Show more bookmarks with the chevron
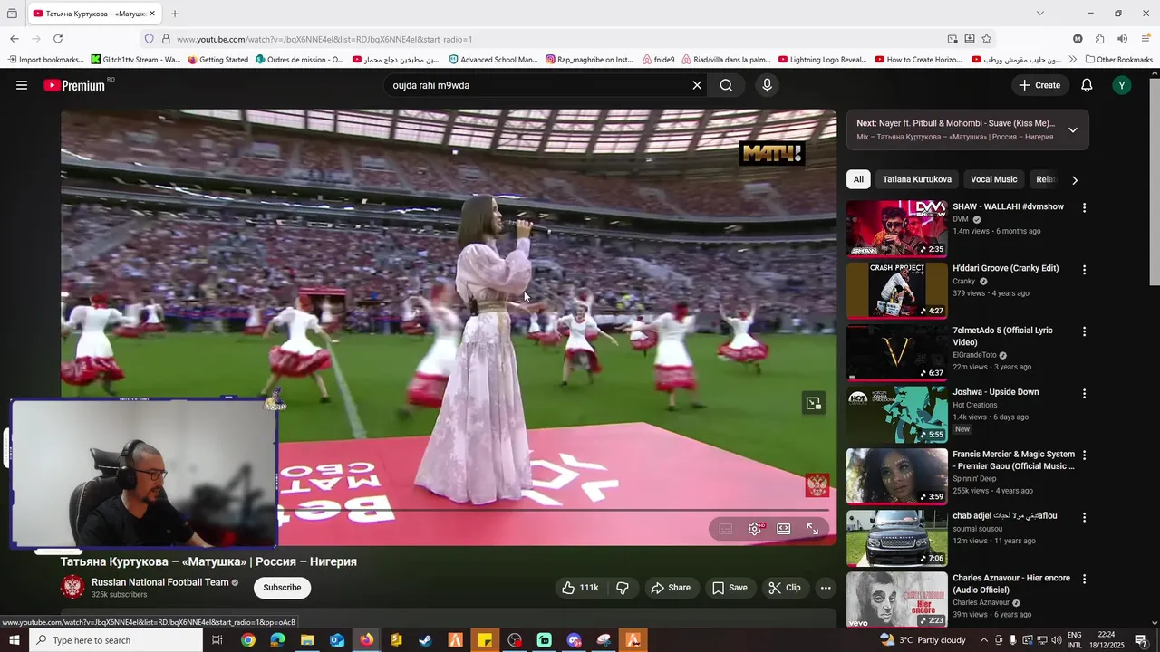 click(x=1072, y=60)
